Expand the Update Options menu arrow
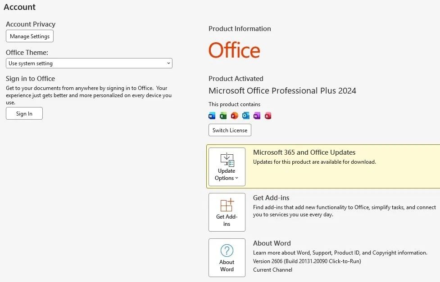 [236, 178]
